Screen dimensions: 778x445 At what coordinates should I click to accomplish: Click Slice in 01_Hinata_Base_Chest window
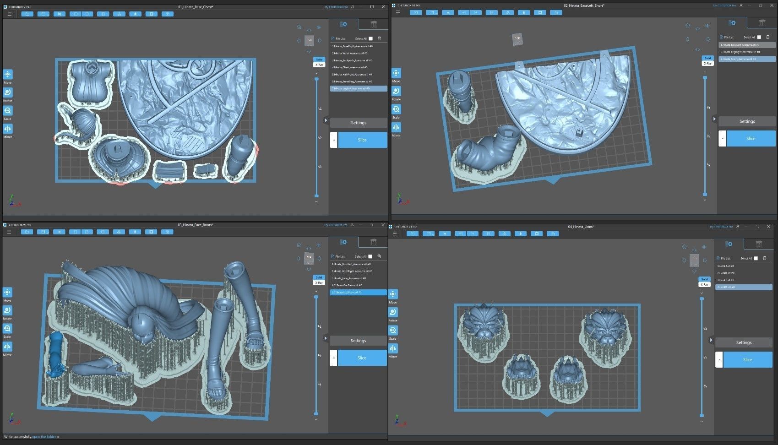click(x=362, y=140)
